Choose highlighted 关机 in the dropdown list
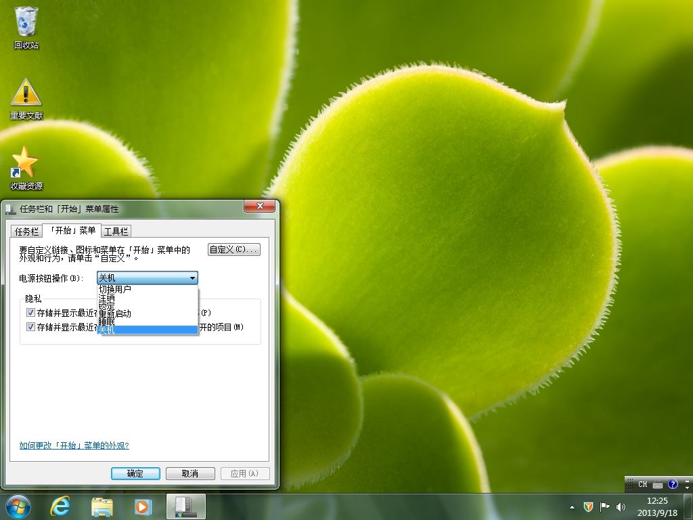The height and width of the screenshot is (520, 693). pos(148,330)
